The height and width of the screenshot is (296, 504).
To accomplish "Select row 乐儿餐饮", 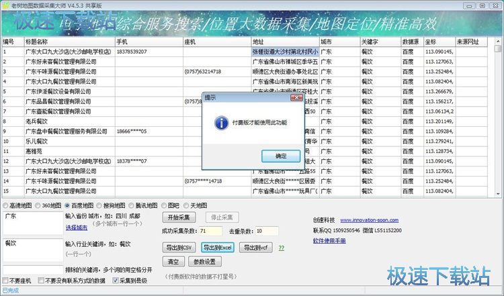I will click(x=245, y=141).
